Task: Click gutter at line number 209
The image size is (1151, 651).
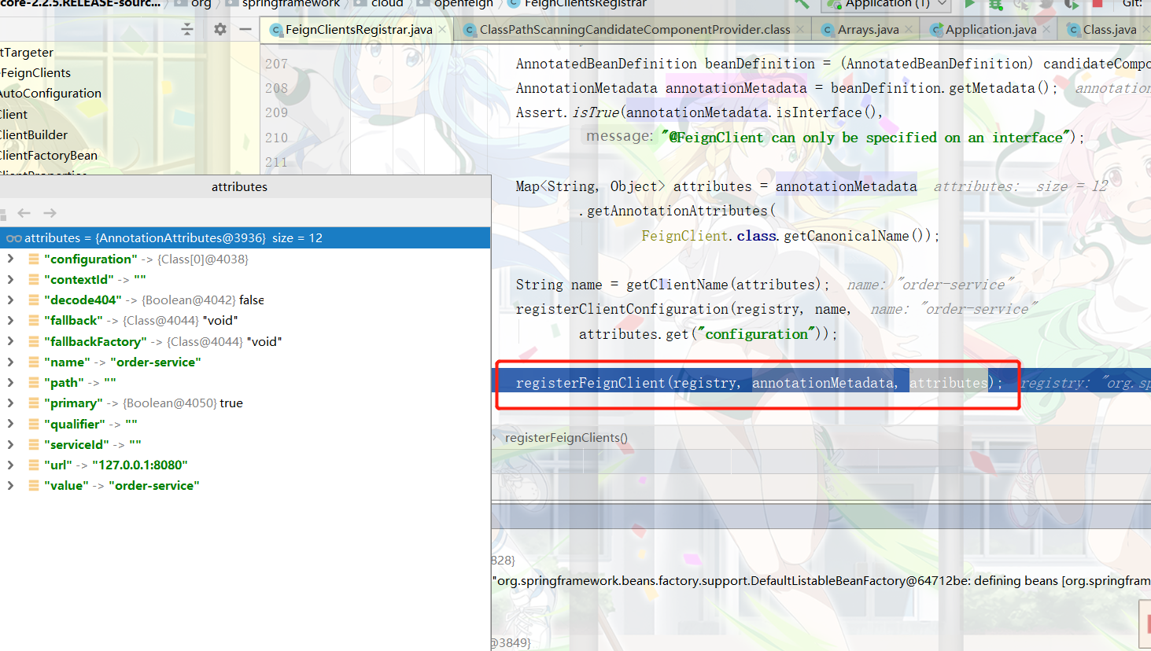Action: (x=276, y=112)
